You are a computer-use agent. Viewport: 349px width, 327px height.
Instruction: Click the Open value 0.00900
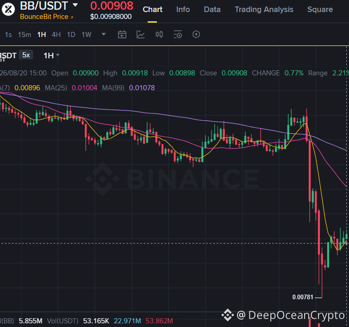(86, 73)
